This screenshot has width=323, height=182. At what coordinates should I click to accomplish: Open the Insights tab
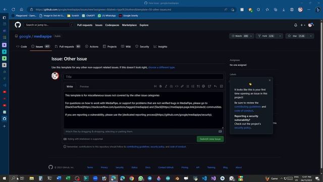(160, 47)
